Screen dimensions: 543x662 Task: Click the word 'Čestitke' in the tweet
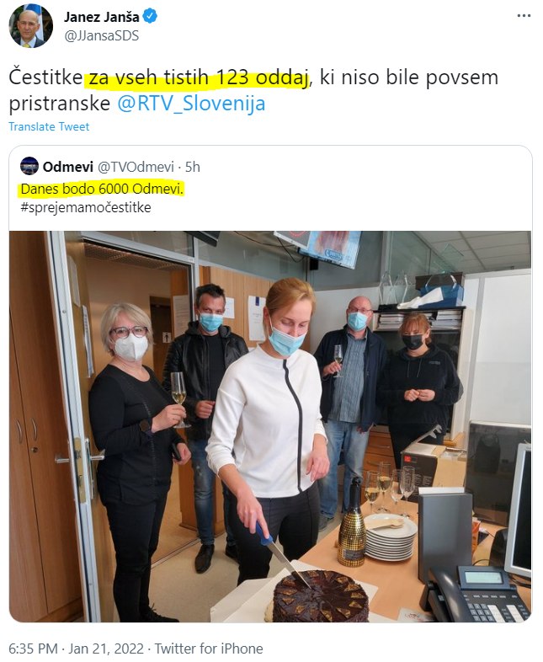[45, 77]
